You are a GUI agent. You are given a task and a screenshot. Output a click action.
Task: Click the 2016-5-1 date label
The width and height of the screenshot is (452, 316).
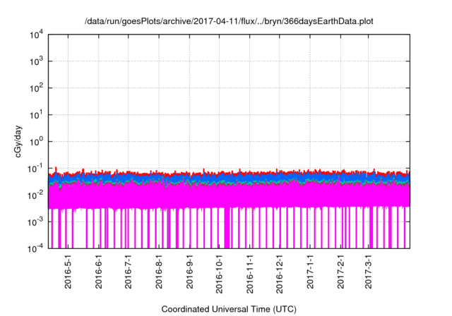tap(68, 272)
